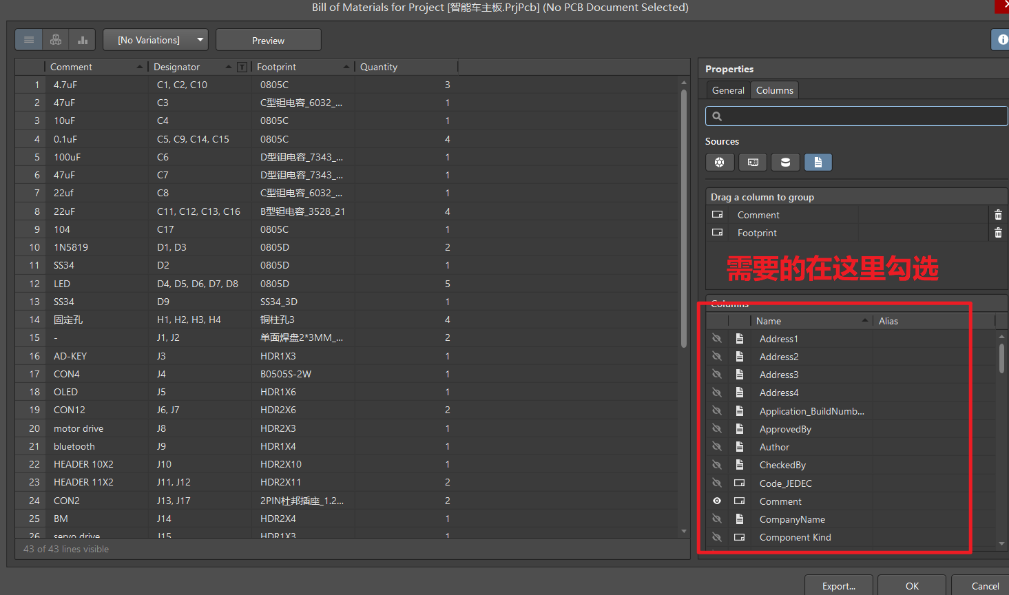Switch to the Columns tab

click(x=775, y=90)
